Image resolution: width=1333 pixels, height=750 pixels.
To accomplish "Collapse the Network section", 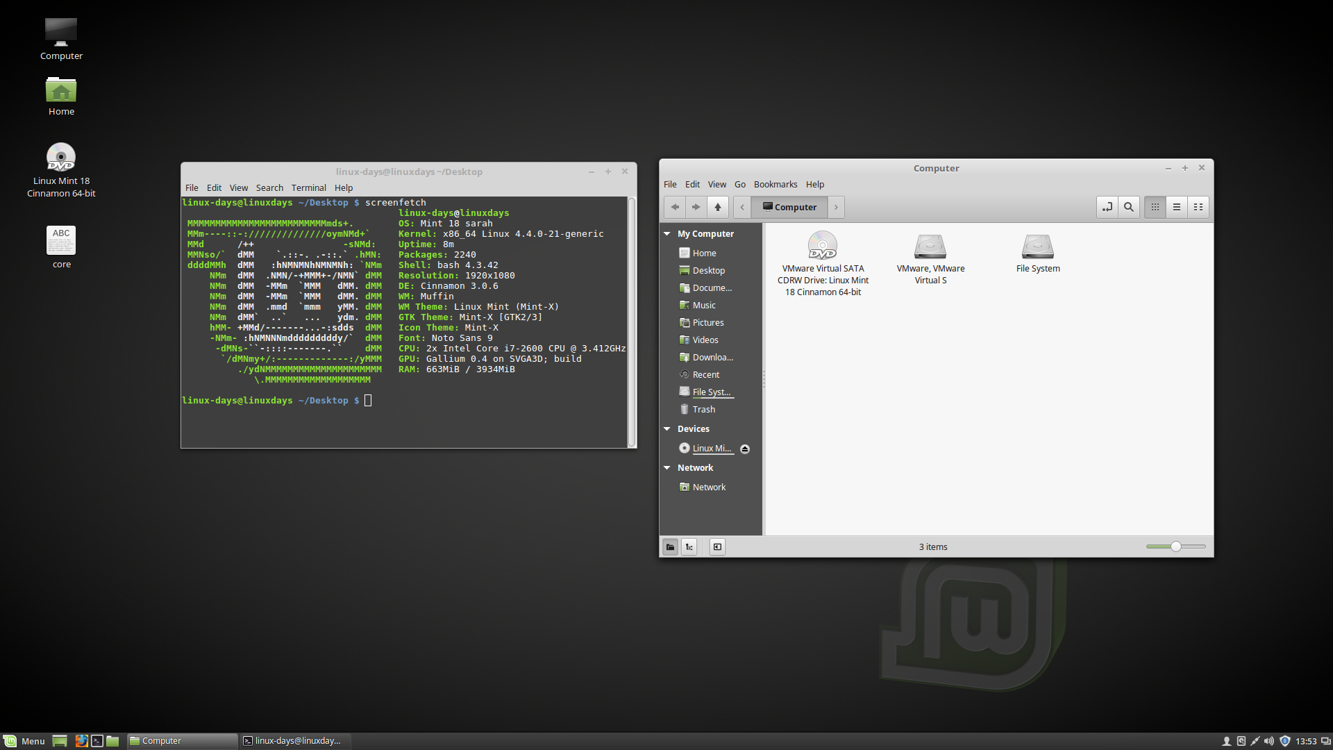I will point(667,468).
